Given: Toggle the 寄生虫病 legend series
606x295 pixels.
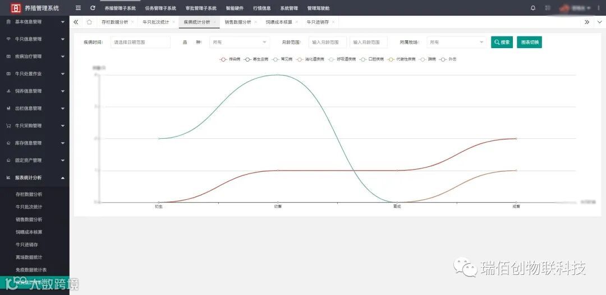Looking at the screenshot, I should coord(256,59).
